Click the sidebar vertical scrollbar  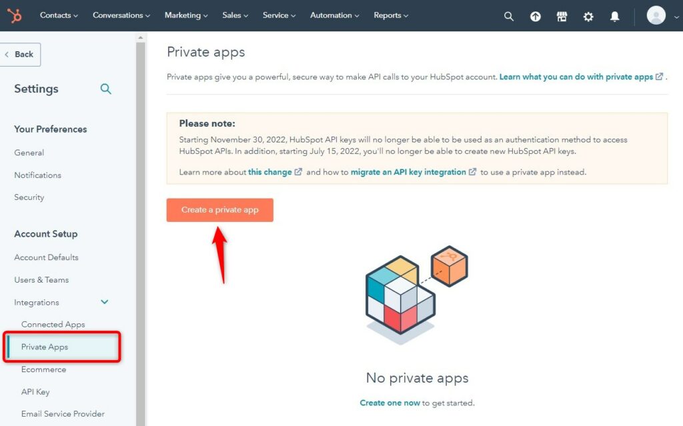pyautogui.click(x=140, y=233)
